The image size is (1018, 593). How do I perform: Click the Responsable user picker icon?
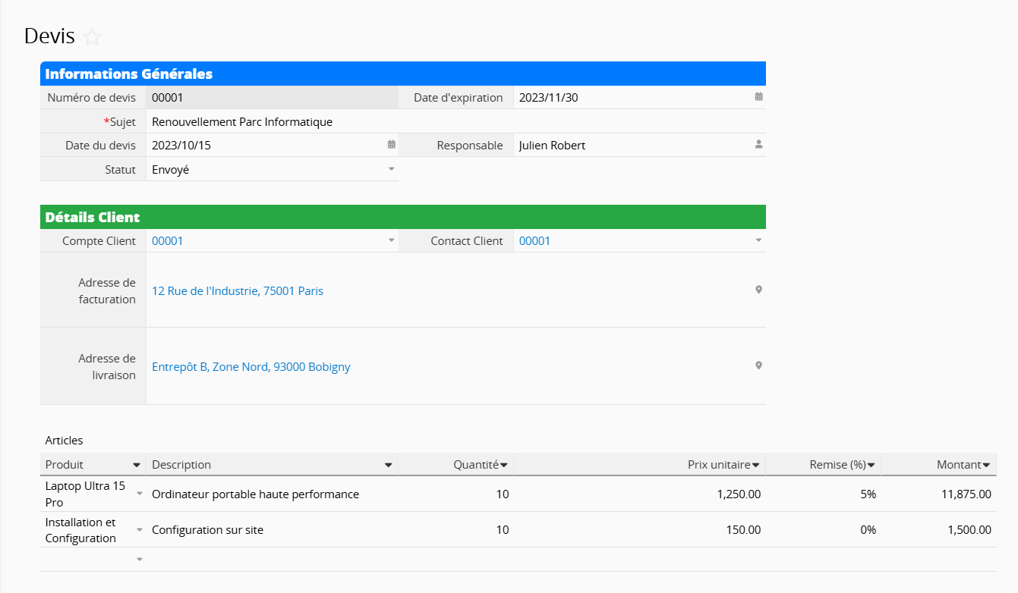[x=758, y=145]
